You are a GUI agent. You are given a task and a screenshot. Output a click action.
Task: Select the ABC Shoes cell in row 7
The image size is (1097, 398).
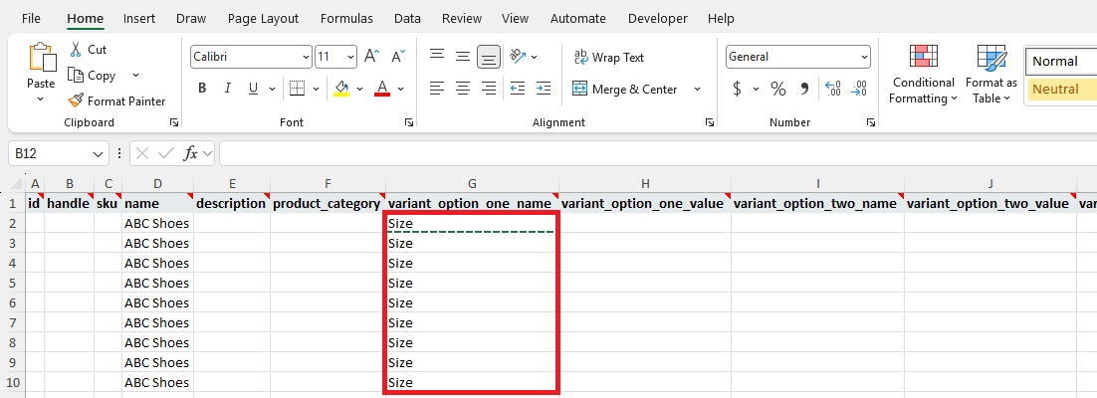(157, 322)
